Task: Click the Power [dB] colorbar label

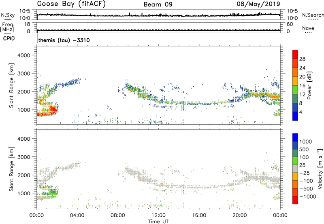Action: pos(309,85)
